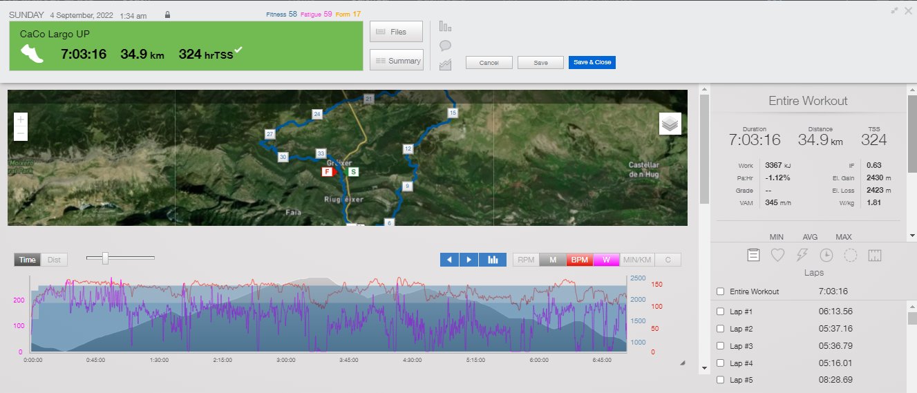Select the ruler distance icon

pyautogui.click(x=875, y=255)
